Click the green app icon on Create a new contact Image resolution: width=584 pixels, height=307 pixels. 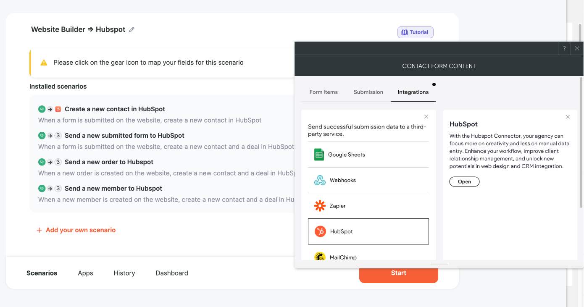[x=42, y=109]
